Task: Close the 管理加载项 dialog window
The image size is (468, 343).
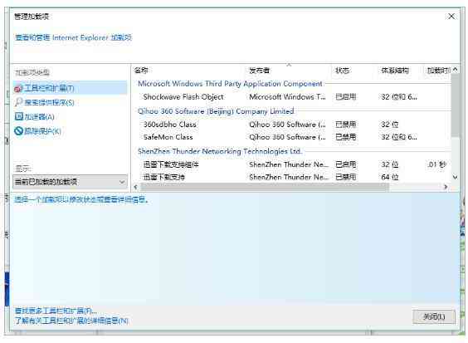Action: [x=451, y=16]
